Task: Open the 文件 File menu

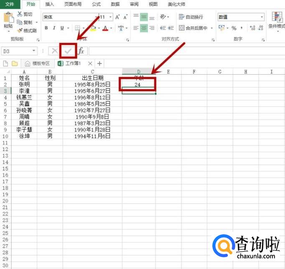Action: pos(10,4)
